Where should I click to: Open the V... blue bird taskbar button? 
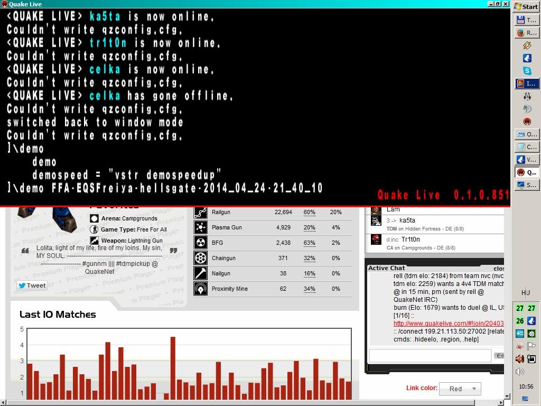click(527, 160)
